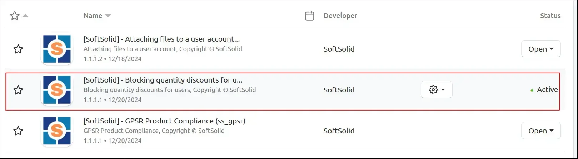This screenshot has width=578, height=159.
Task: Star the Attaching files add-on
Action: pyautogui.click(x=18, y=49)
